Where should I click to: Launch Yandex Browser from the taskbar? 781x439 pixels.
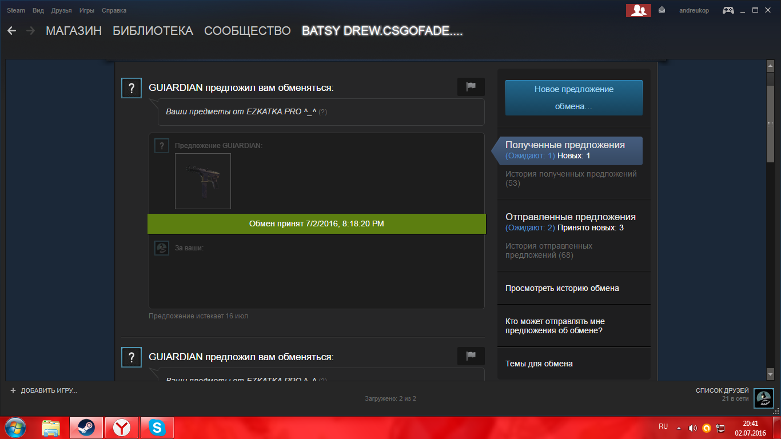point(121,428)
